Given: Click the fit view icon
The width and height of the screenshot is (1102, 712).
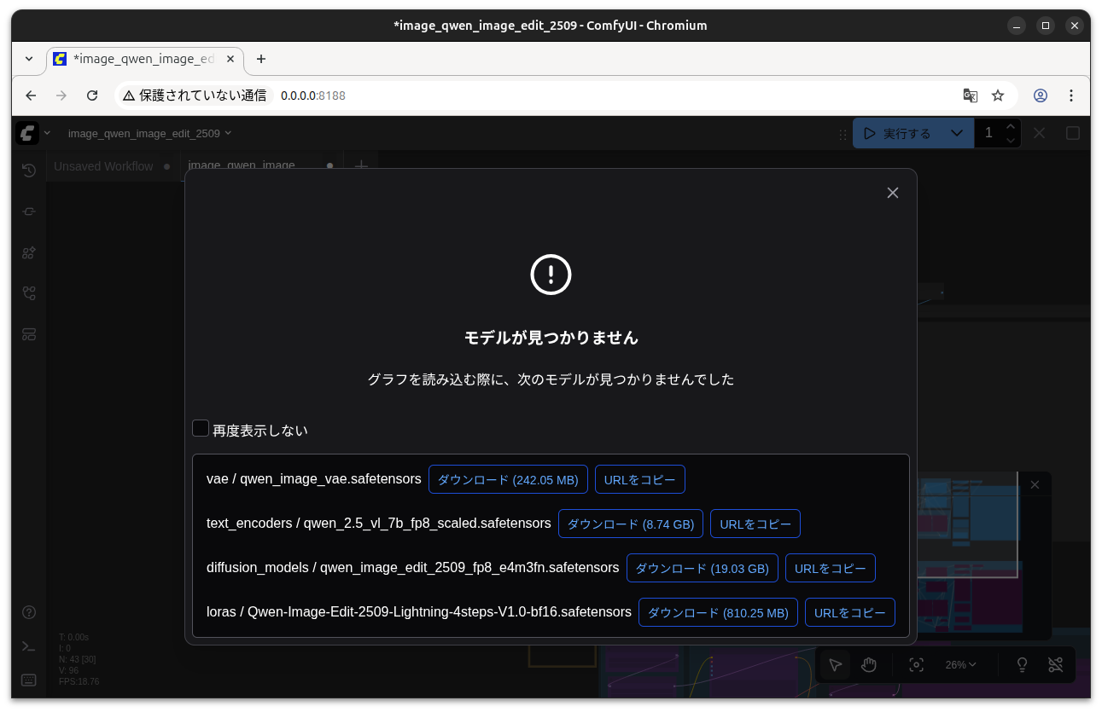Looking at the screenshot, I should click(916, 664).
